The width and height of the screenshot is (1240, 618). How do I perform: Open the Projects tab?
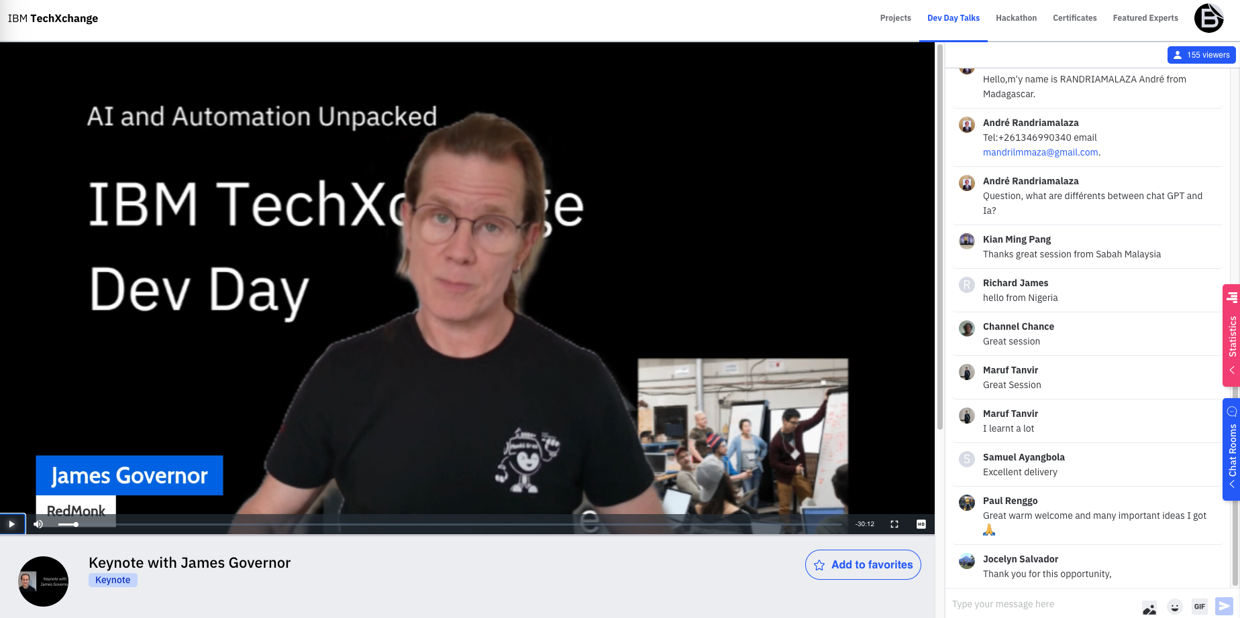[x=895, y=18]
